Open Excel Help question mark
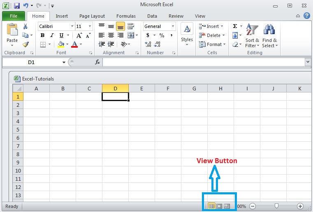The image size is (313, 212). coord(307,16)
